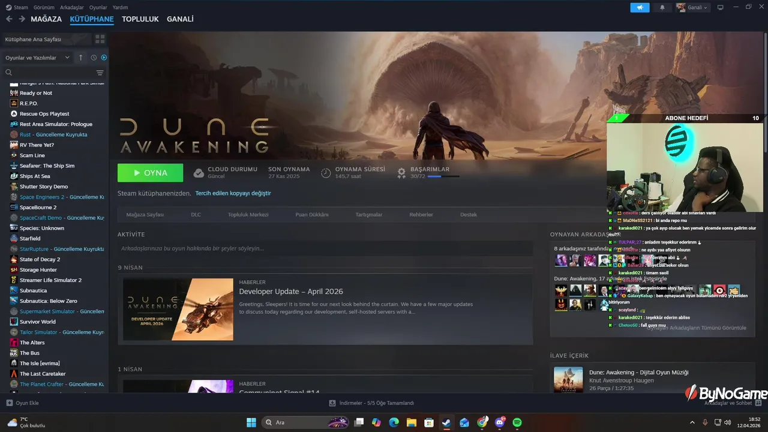
Task: Open the Oyunlar menu
Action: click(x=98, y=7)
